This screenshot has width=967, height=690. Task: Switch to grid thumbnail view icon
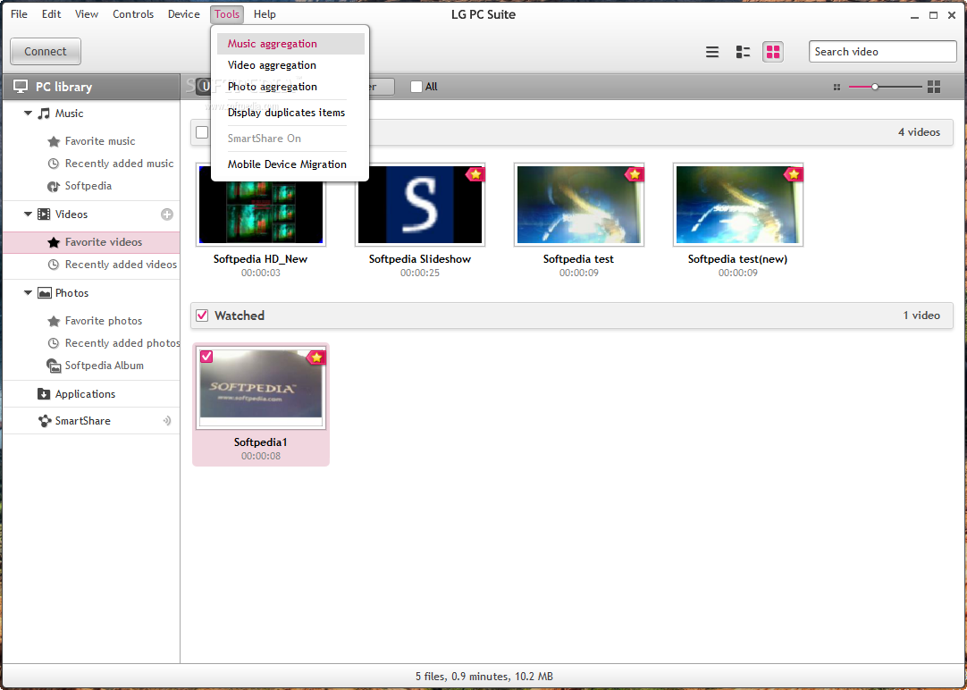point(773,52)
